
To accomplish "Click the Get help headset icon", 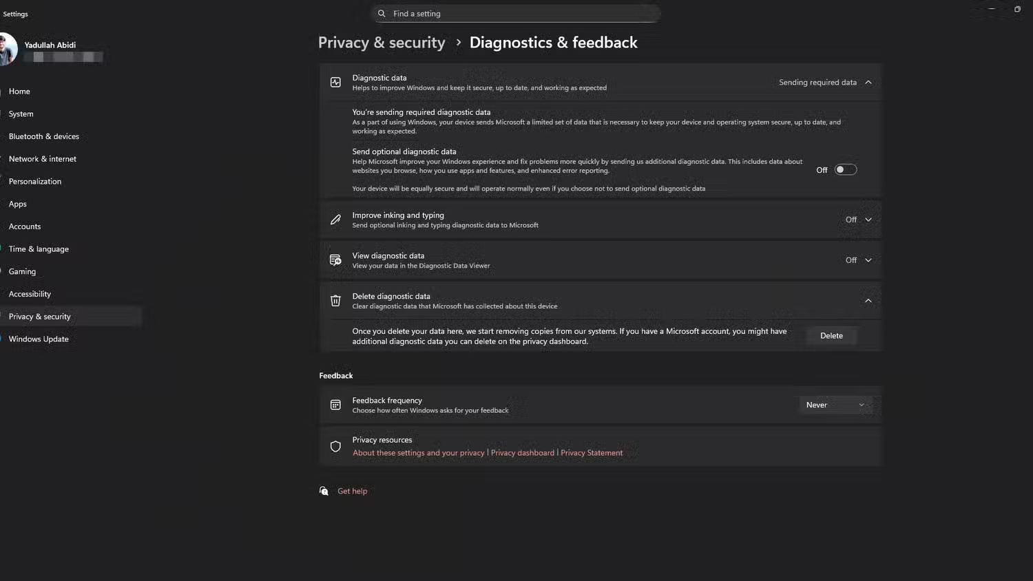I will [x=324, y=490].
